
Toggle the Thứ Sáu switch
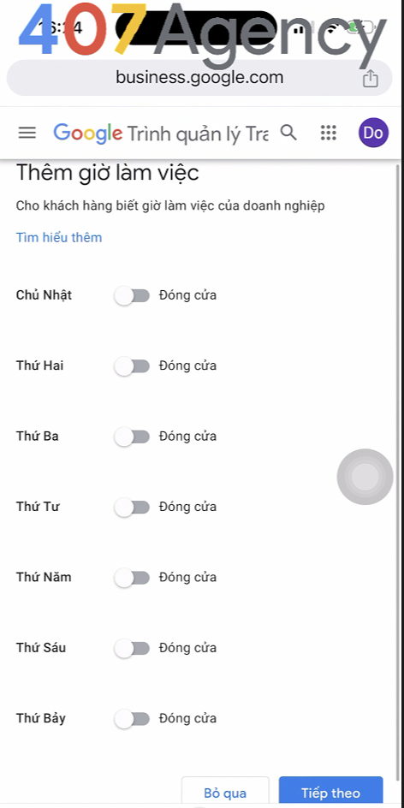click(132, 648)
